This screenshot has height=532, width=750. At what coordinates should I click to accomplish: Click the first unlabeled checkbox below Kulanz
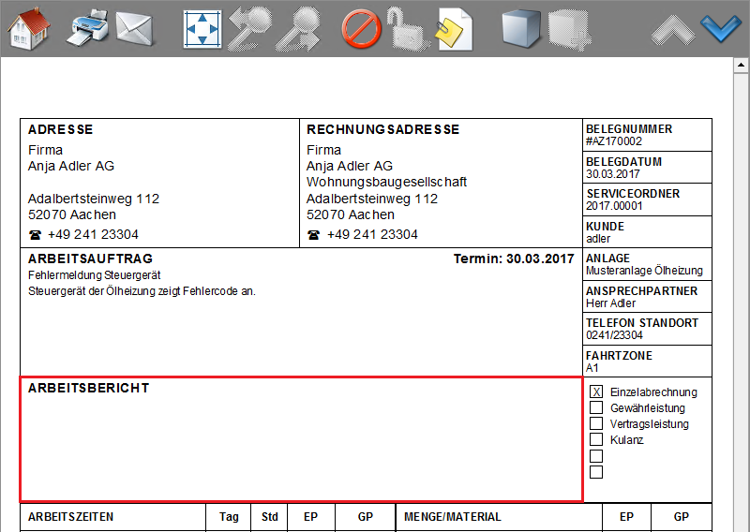coord(596,456)
